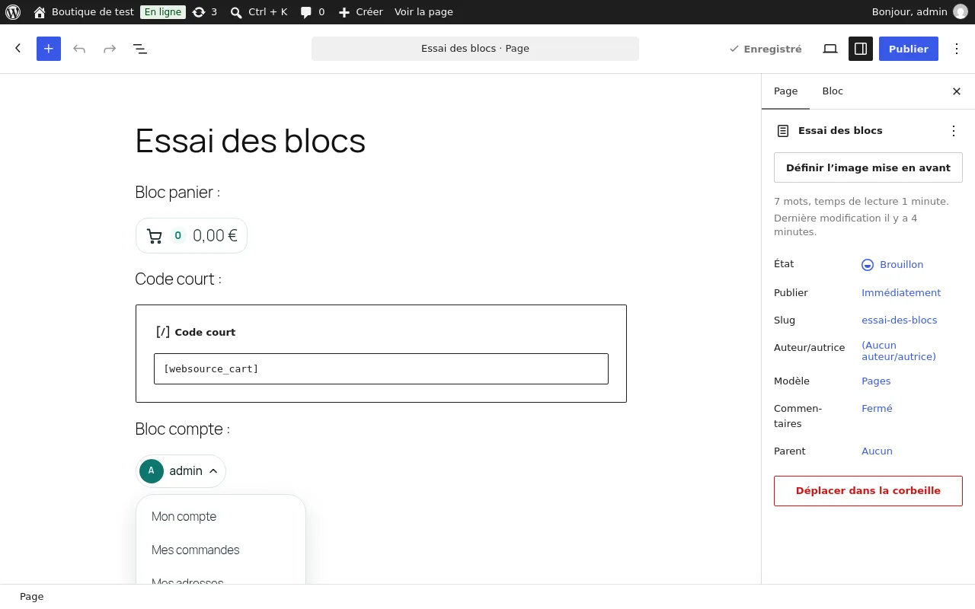The height and width of the screenshot is (609, 975).
Task: Open Mes commandes in the account menu
Action: (195, 550)
